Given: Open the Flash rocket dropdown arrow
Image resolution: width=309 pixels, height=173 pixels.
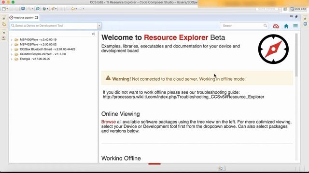Looking at the screenshot, I should pos(56,9).
